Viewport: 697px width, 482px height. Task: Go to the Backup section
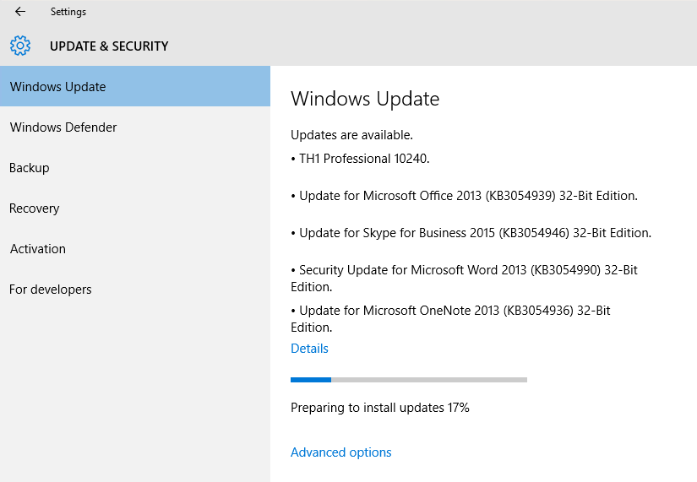click(x=135, y=167)
